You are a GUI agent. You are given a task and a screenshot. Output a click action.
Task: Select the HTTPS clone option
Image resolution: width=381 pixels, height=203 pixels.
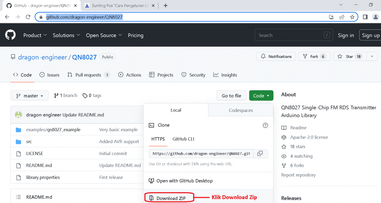(x=158, y=139)
